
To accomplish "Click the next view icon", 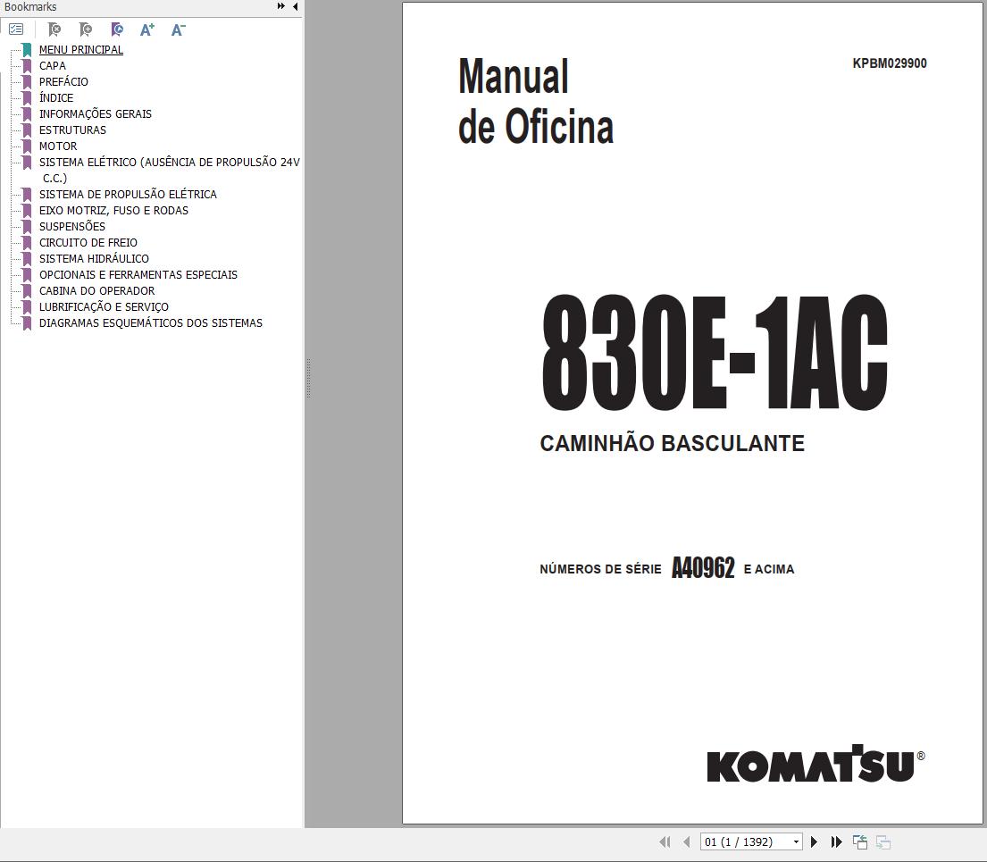I will pos(882,841).
